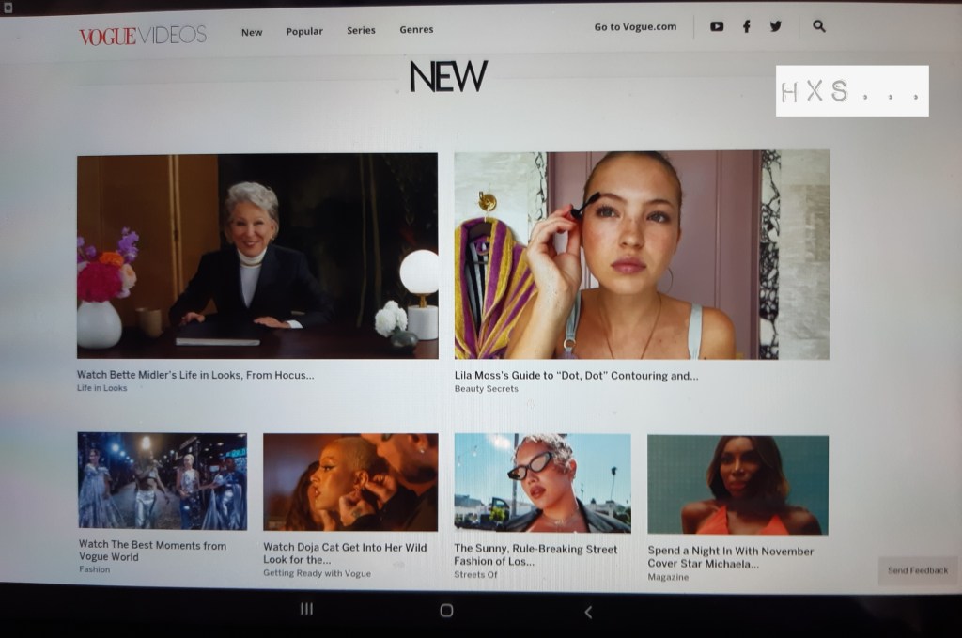The height and width of the screenshot is (638, 962).
Task: Open the New menu item
Action: (252, 32)
